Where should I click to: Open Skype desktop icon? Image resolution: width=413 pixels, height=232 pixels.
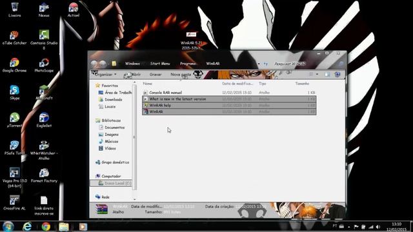[x=14, y=93]
